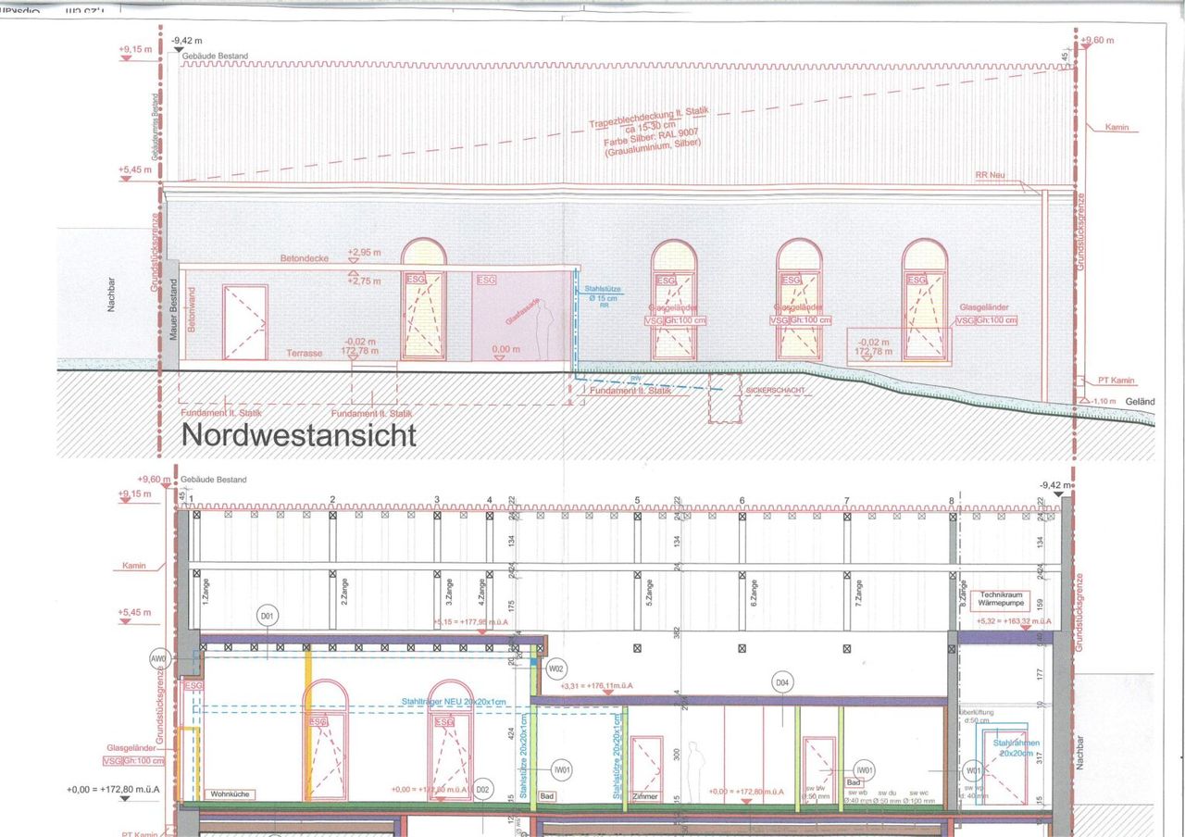Click the AW0 circular marker
The width and height of the screenshot is (1185, 837).
[x=160, y=659]
